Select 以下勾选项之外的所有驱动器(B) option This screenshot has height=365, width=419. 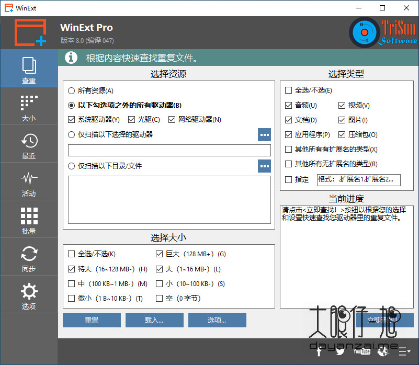[125, 105]
